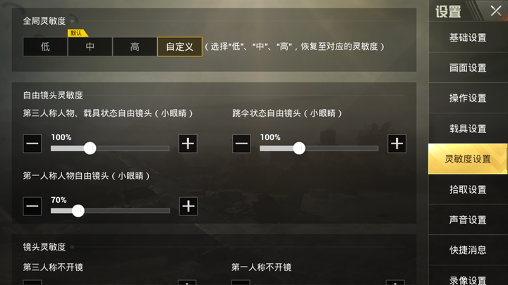Viewport: 508px width, 285px height.
Task: Switch to 画面设置 tab
Action: click(x=468, y=68)
